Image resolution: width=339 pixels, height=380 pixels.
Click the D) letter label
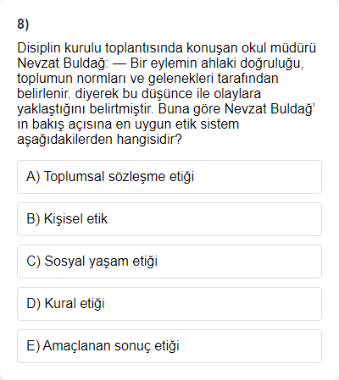[34, 304]
